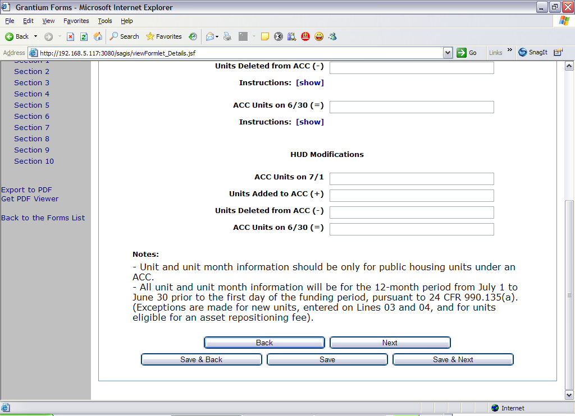Go to Home page icon
575x416 pixels.
coord(98,36)
